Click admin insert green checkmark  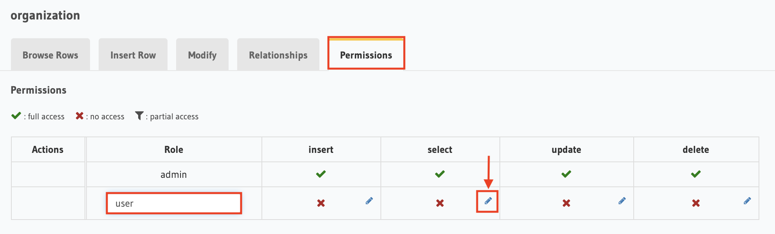(321, 174)
